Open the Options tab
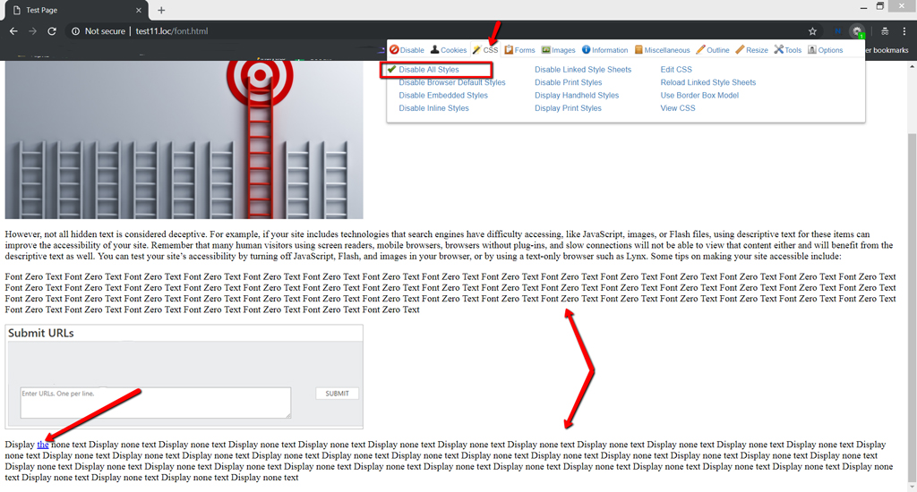The width and height of the screenshot is (917, 492). [825, 50]
